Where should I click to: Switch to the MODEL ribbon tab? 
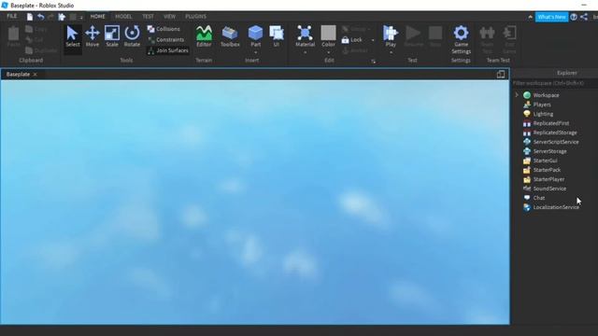click(123, 17)
